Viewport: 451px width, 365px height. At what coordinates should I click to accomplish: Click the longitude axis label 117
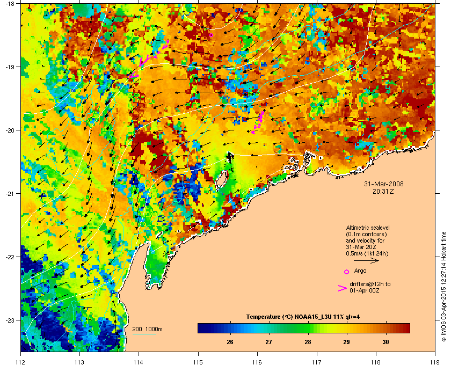317,362
